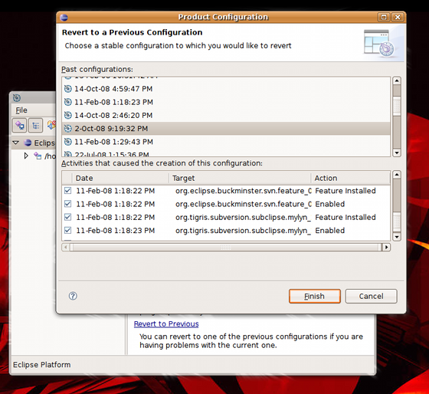Maximize the Product Configuration dialog

pyautogui.click(x=384, y=17)
